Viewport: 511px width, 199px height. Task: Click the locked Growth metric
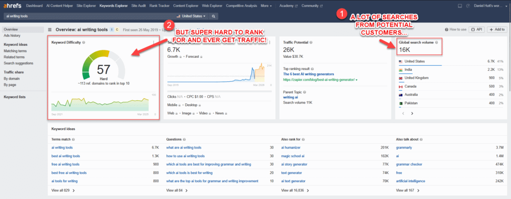[174, 56]
